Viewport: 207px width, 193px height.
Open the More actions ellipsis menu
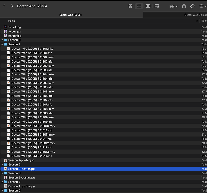(203, 6)
